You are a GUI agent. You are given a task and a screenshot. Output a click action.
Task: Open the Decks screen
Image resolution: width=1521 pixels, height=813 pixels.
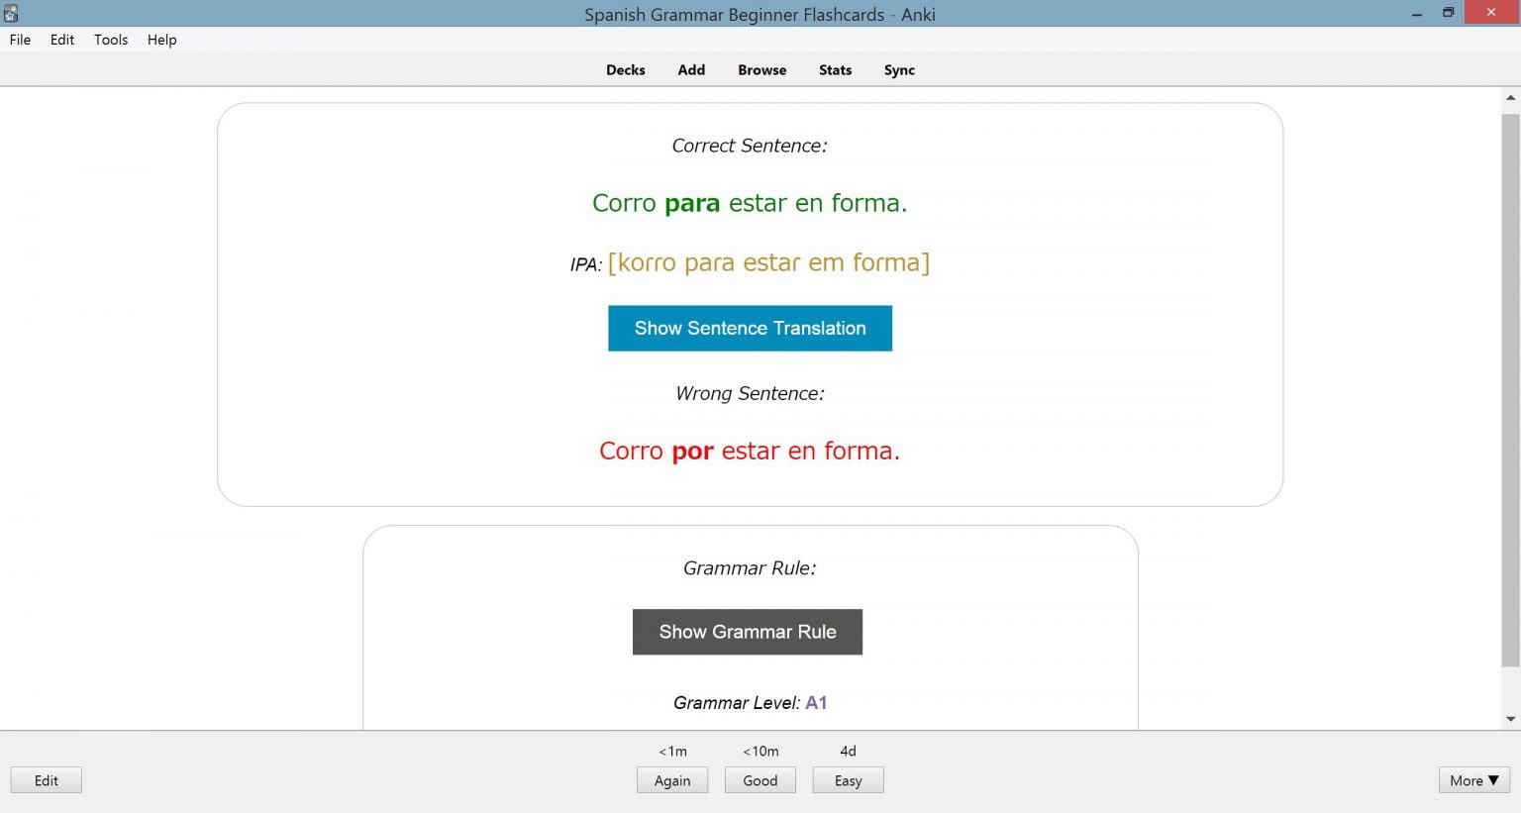[625, 69]
